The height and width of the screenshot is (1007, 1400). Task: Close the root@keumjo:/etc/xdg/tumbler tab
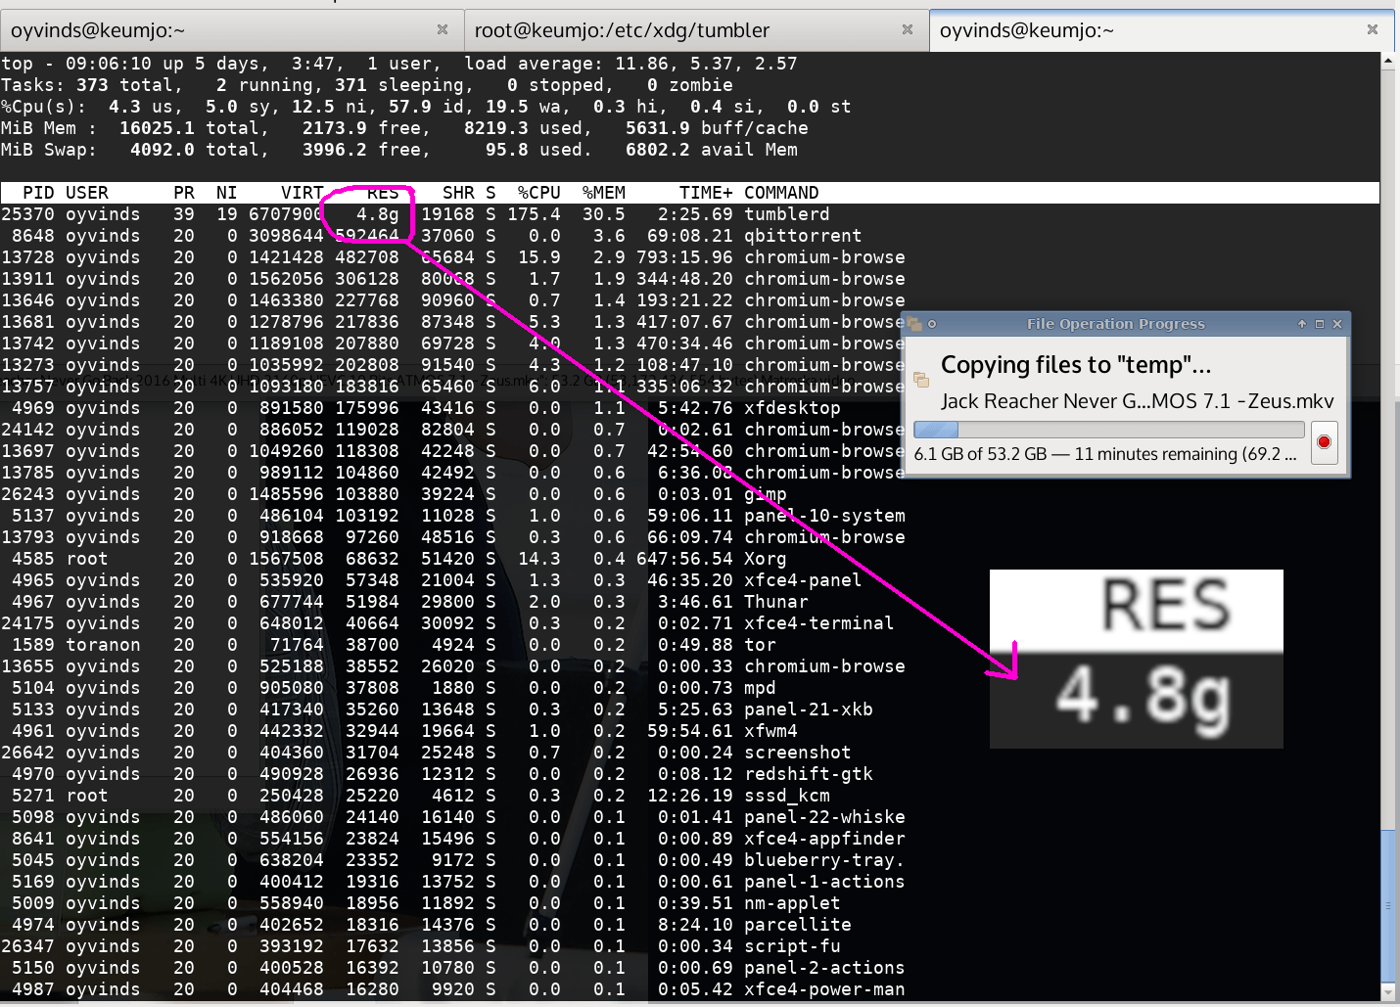tap(908, 30)
